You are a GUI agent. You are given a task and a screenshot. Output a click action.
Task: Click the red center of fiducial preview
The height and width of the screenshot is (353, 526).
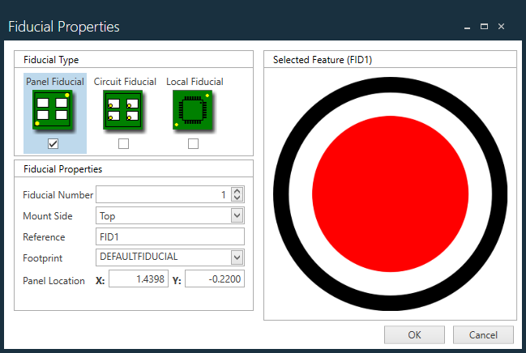click(391, 193)
